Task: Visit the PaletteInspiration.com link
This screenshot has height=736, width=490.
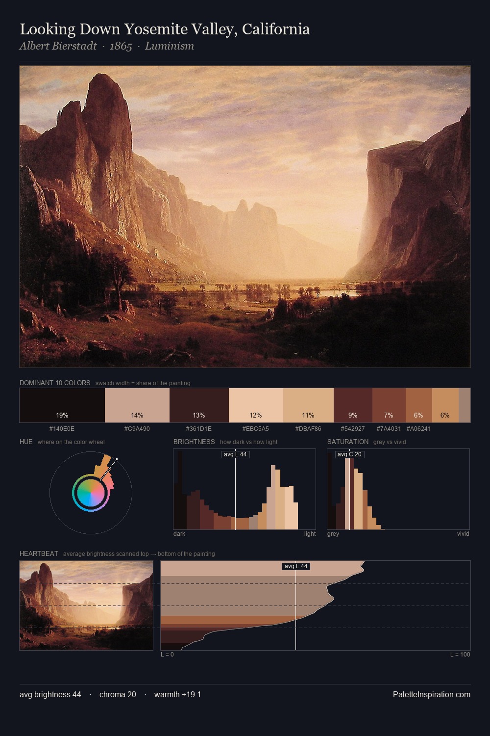Action: pos(432,694)
